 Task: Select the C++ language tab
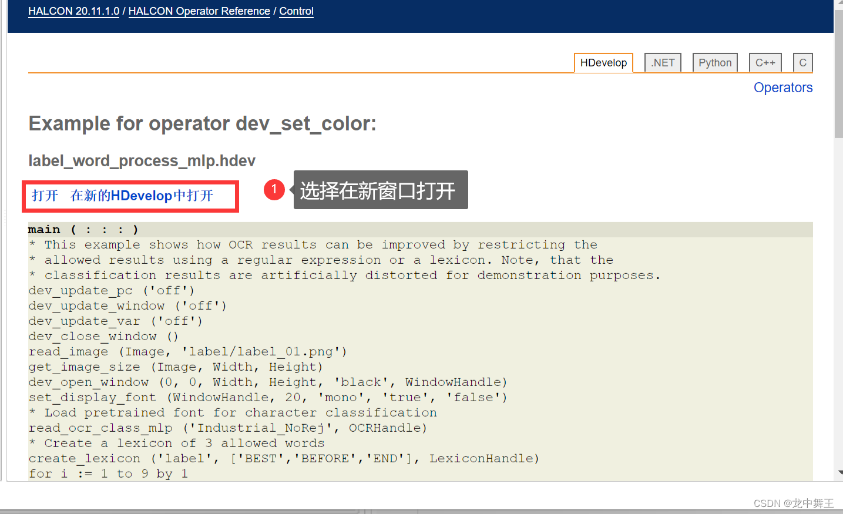click(x=765, y=63)
